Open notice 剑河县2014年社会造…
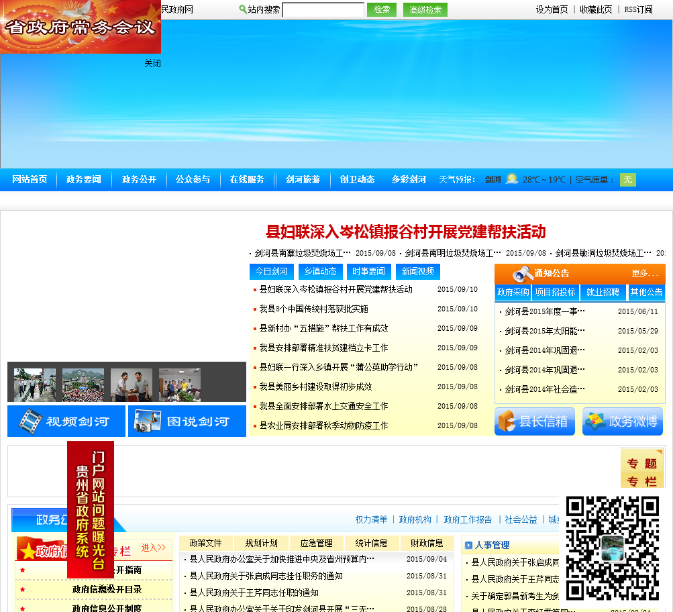Screen dimensions: 673x612 coord(545,389)
